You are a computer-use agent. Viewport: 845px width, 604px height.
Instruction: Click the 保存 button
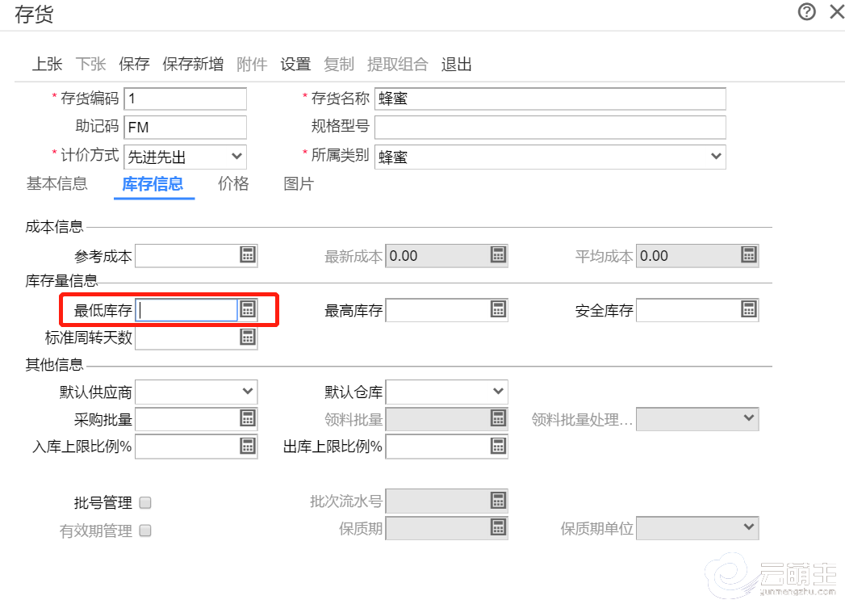(x=134, y=65)
